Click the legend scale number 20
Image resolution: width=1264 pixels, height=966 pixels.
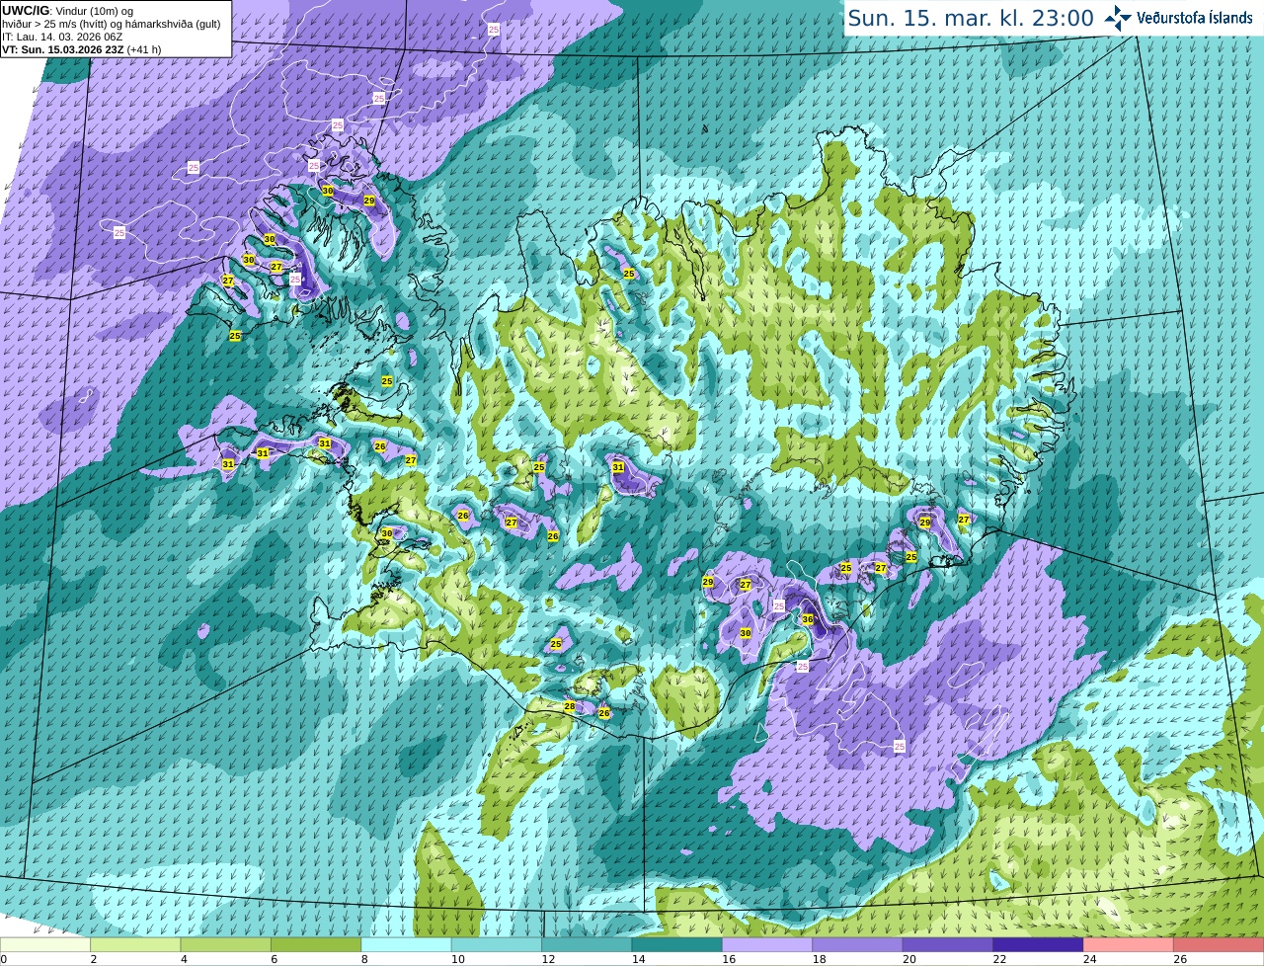[x=908, y=959]
